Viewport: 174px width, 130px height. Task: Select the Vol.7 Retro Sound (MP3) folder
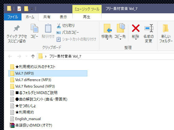point(32,86)
